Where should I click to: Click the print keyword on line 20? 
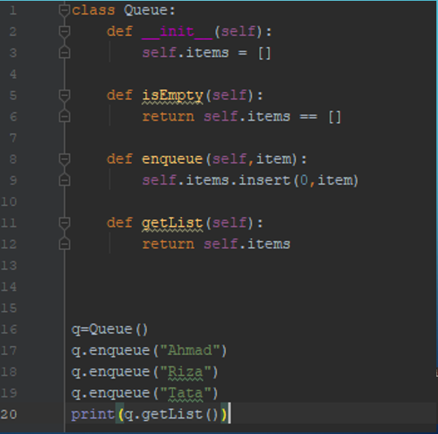tap(93, 414)
